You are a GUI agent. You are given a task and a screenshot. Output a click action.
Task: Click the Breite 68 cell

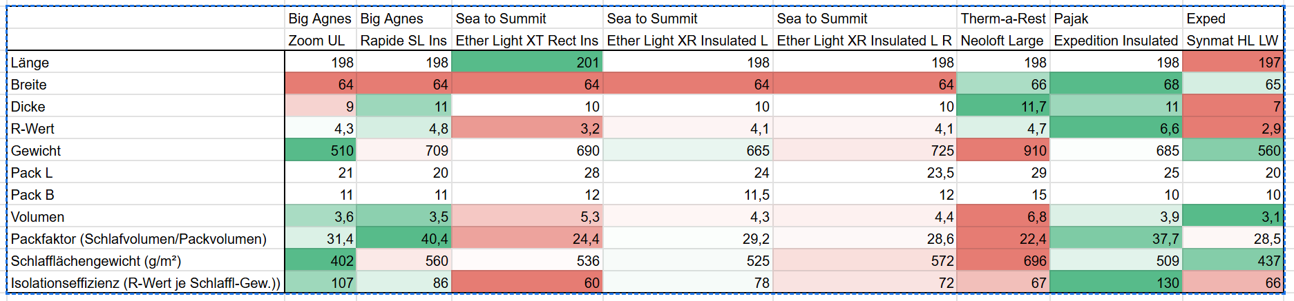1116,84
